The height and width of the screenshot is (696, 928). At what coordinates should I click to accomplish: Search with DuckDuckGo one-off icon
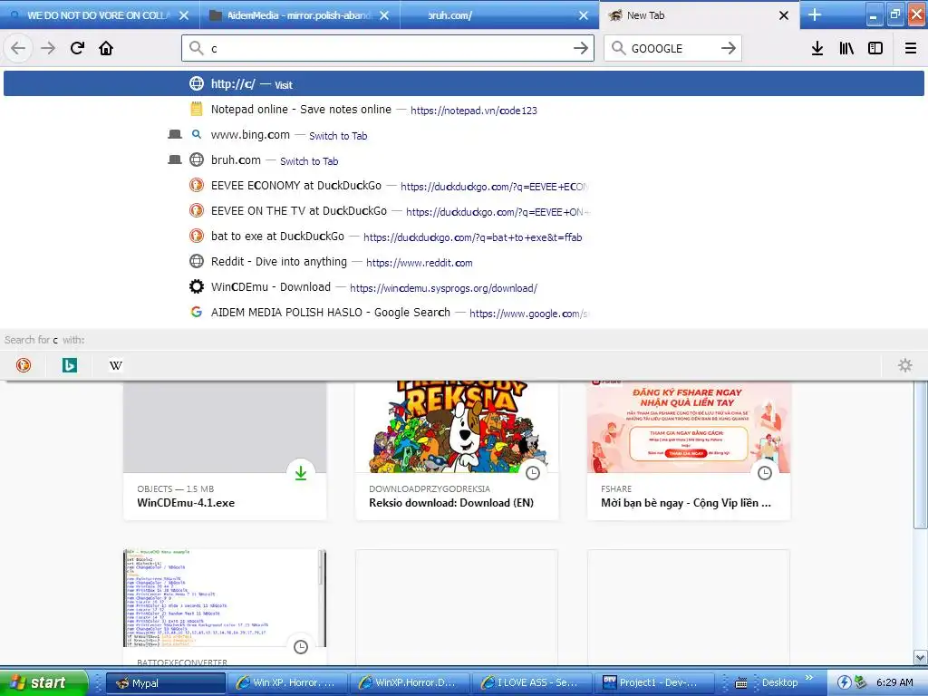(23, 365)
